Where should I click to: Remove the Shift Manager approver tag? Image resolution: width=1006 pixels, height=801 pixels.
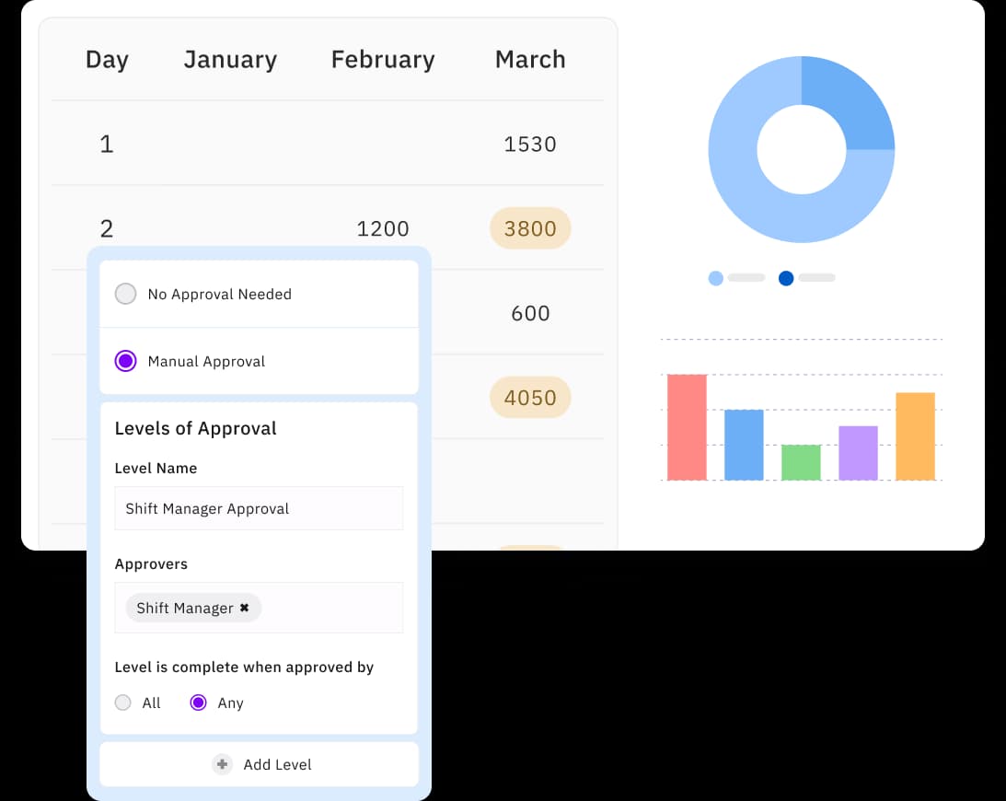tap(244, 608)
